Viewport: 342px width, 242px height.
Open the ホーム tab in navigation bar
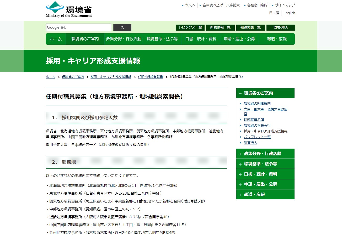click(56, 39)
